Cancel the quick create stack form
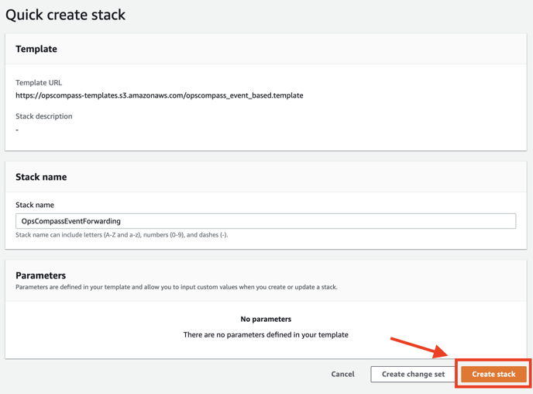 point(342,374)
